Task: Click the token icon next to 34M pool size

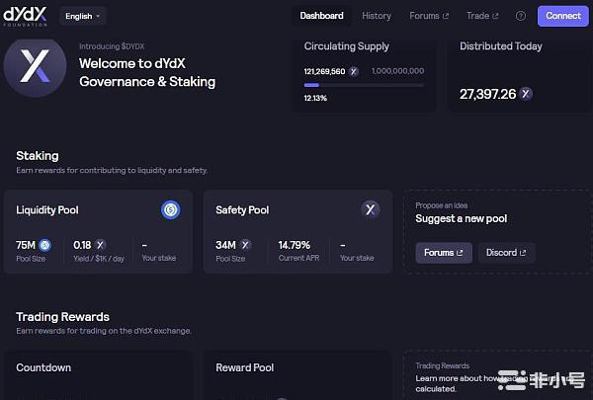Action: coord(245,244)
